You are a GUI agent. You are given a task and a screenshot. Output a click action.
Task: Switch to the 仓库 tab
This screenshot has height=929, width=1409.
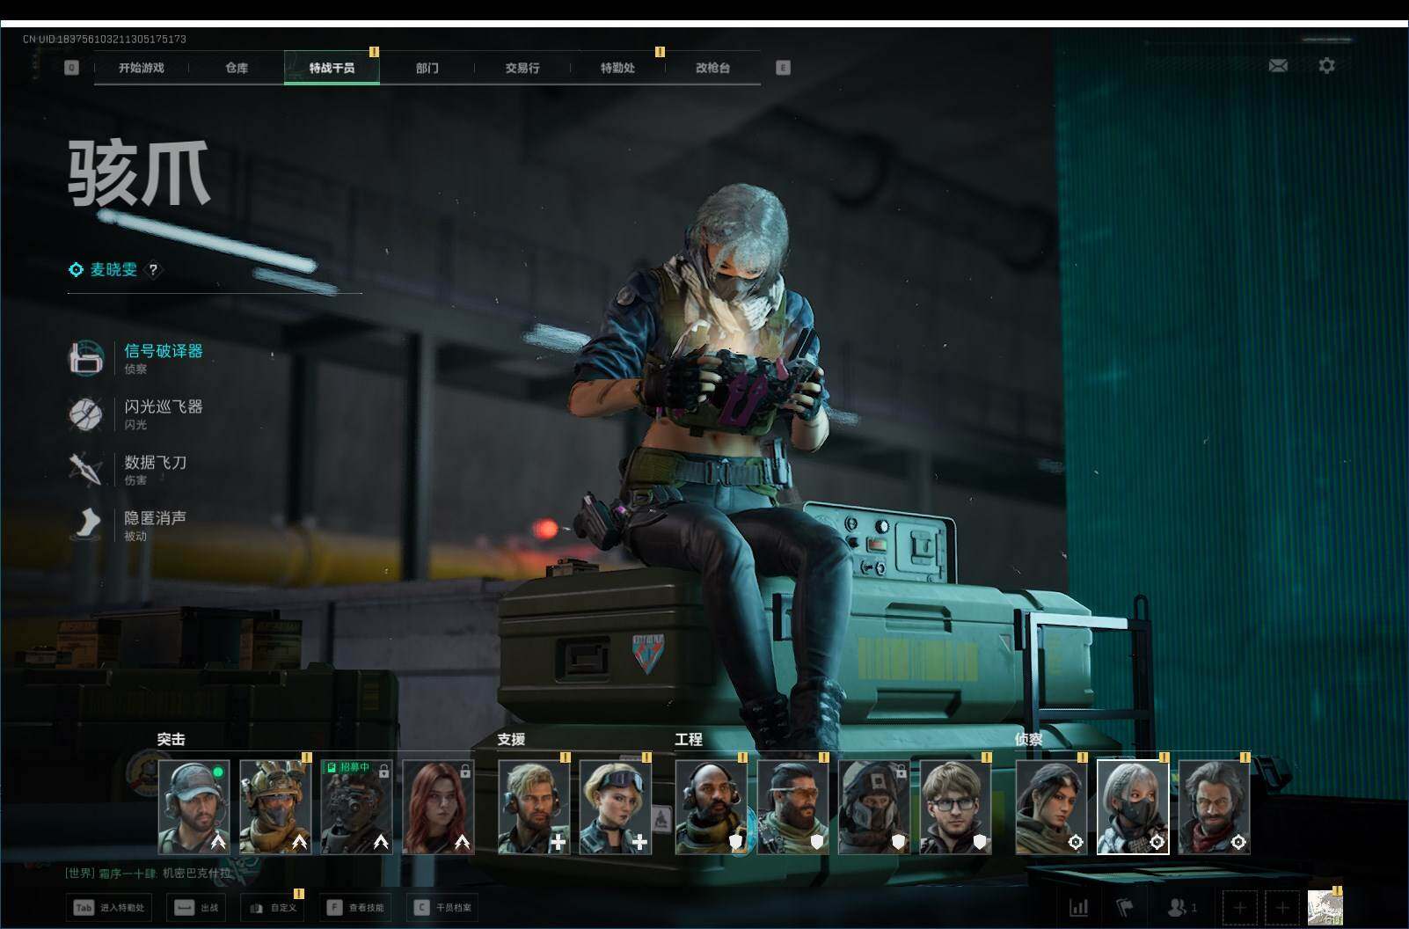[237, 68]
